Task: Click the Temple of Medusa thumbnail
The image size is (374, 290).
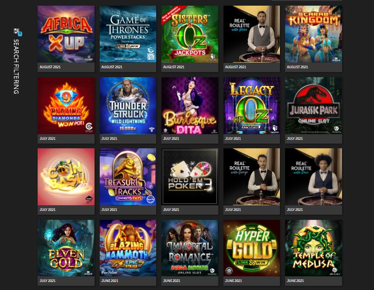Action: pyautogui.click(x=313, y=248)
